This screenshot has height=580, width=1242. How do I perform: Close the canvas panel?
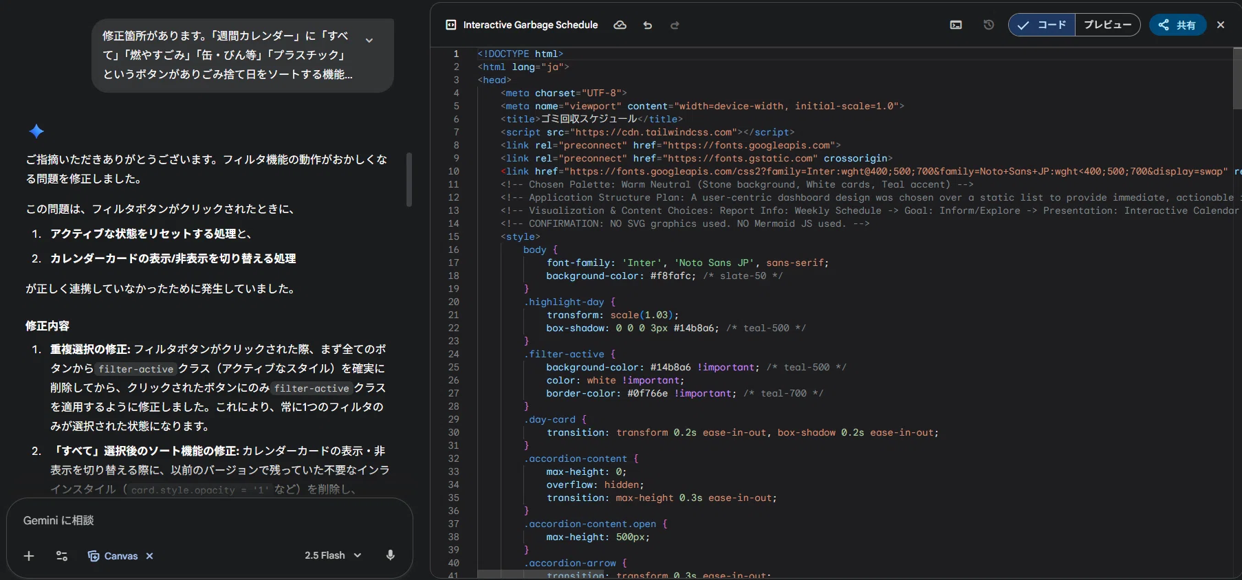pos(1221,25)
